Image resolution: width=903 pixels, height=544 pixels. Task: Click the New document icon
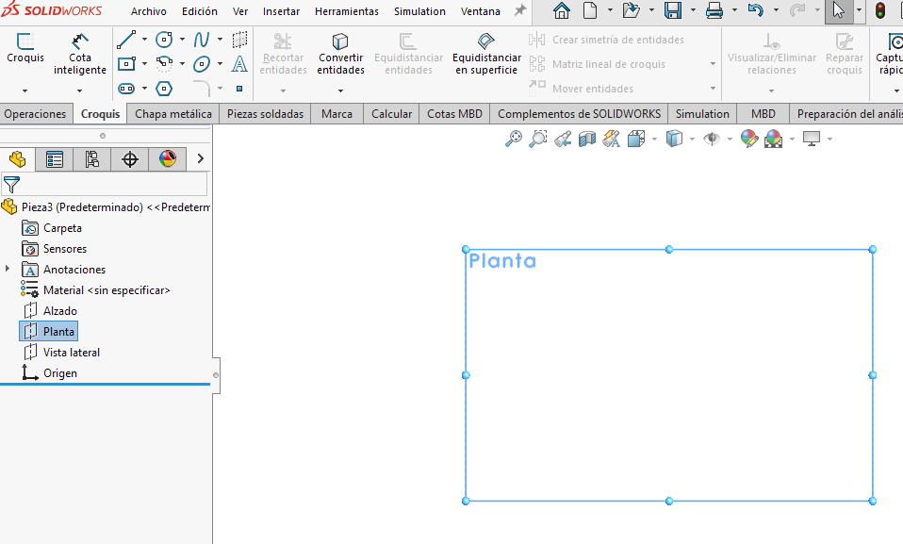pos(590,10)
